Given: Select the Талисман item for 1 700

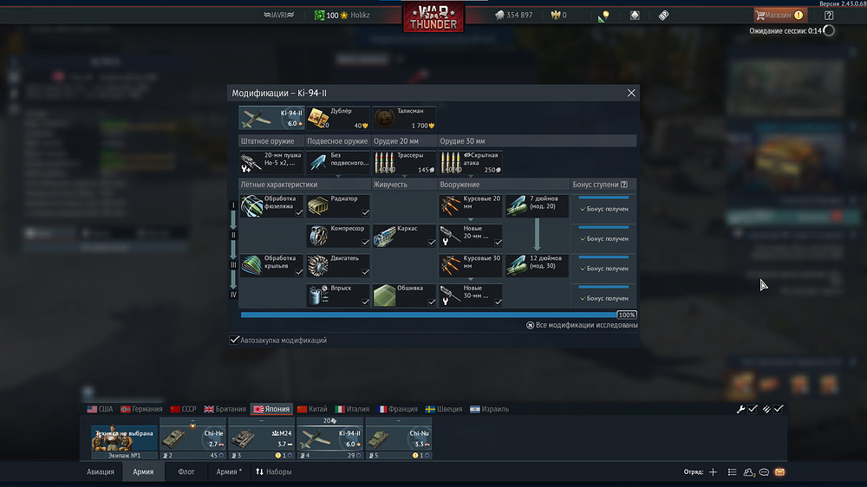Looking at the screenshot, I should (404, 119).
